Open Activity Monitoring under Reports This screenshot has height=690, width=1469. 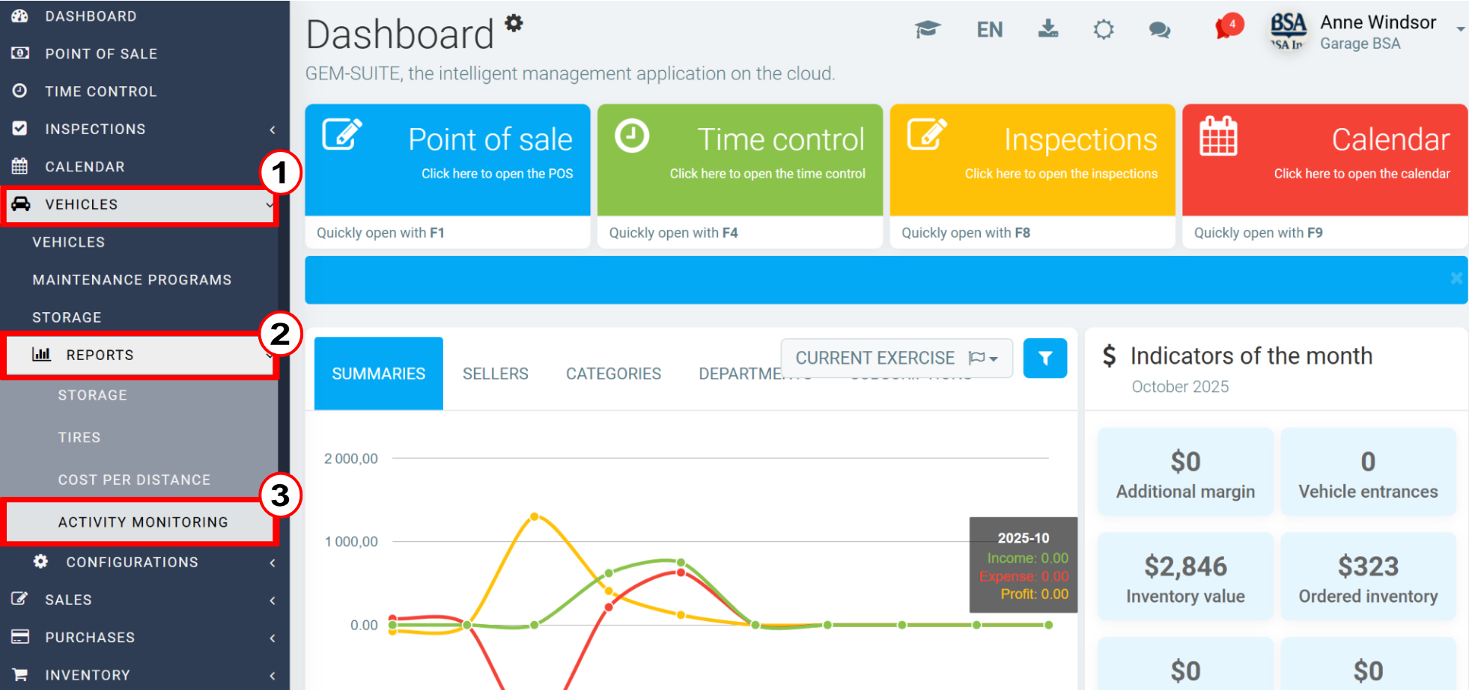click(x=143, y=522)
